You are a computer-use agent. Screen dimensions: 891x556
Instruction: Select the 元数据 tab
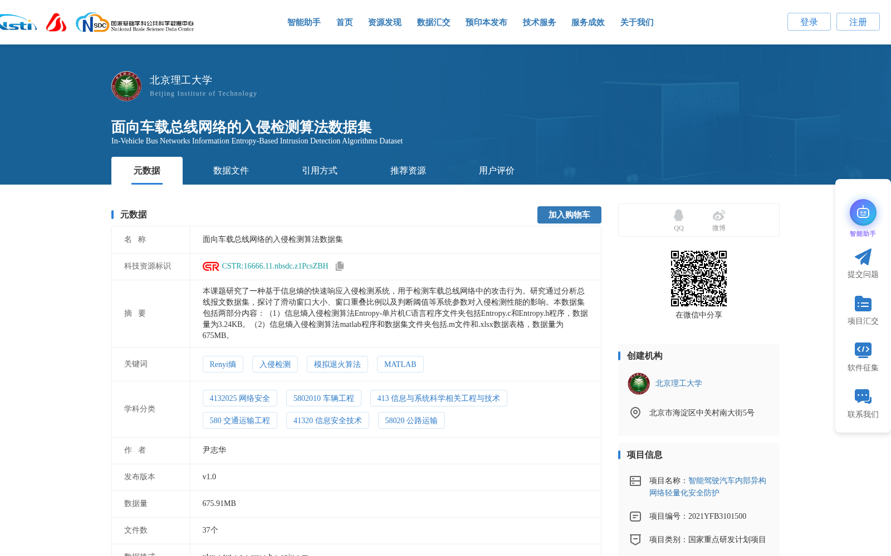pyautogui.click(x=147, y=171)
